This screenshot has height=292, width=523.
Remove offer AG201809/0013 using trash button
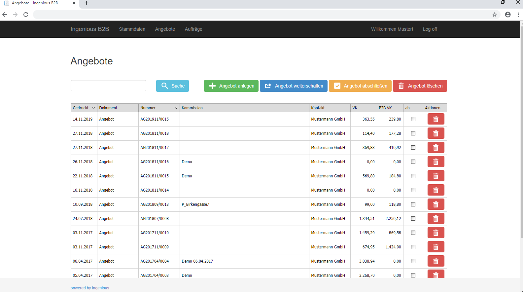pyautogui.click(x=436, y=204)
